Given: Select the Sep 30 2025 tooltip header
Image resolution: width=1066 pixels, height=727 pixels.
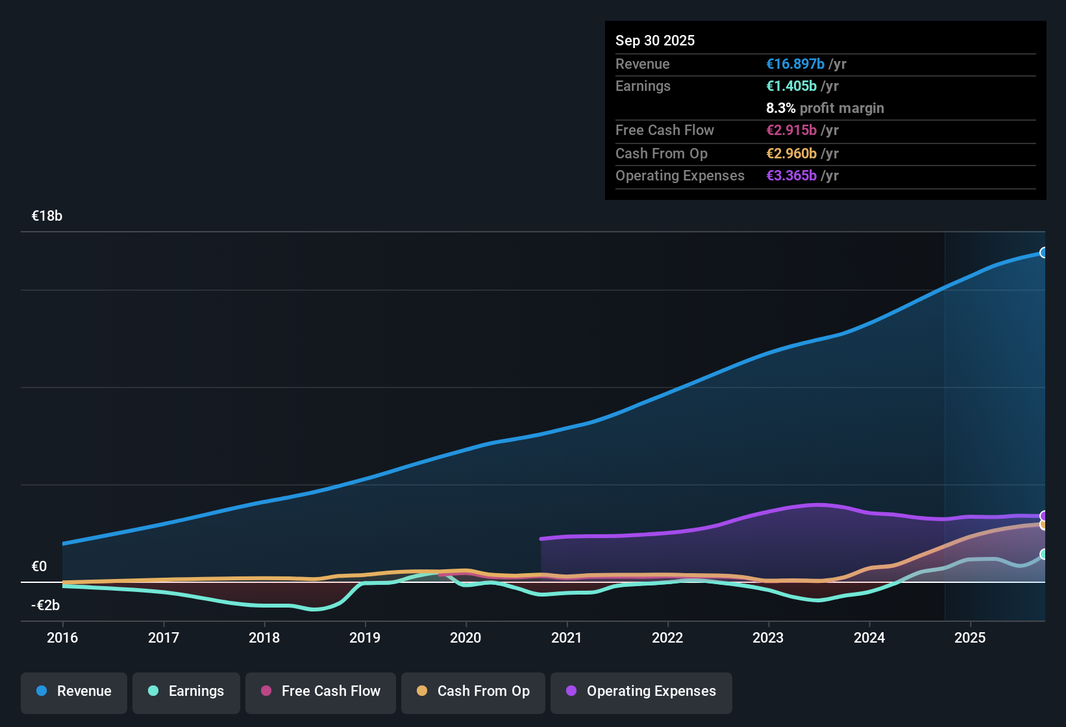Looking at the screenshot, I should click(x=655, y=40).
